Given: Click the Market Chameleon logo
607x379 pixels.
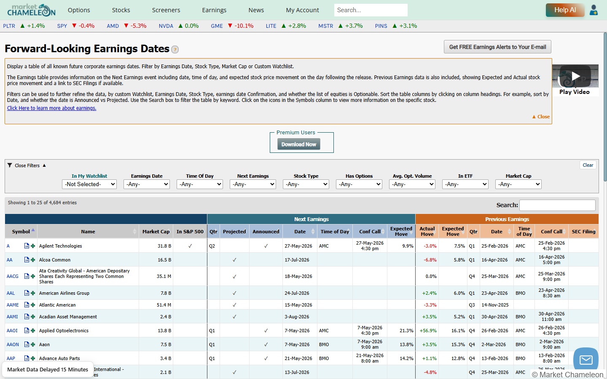Looking at the screenshot, I should 31,10.
